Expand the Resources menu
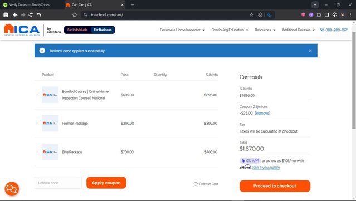 pyautogui.click(x=265, y=30)
